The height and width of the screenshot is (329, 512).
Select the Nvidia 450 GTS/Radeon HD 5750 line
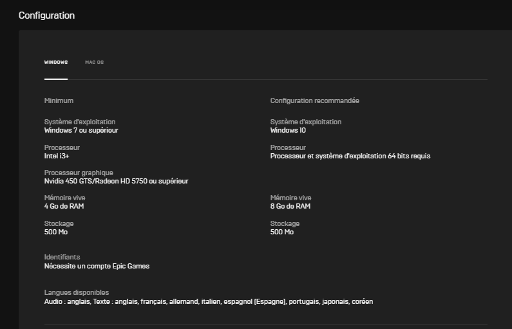click(116, 181)
